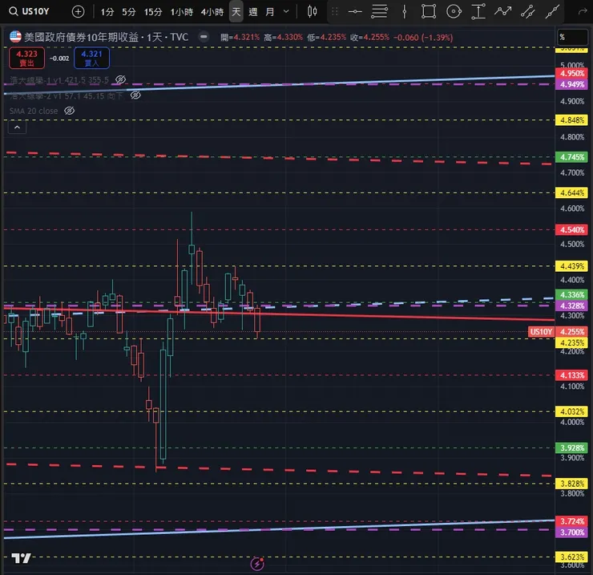This screenshot has height=575, width=593.
Task: Click the 開=4.321% open value
Action: pyautogui.click(x=240, y=37)
